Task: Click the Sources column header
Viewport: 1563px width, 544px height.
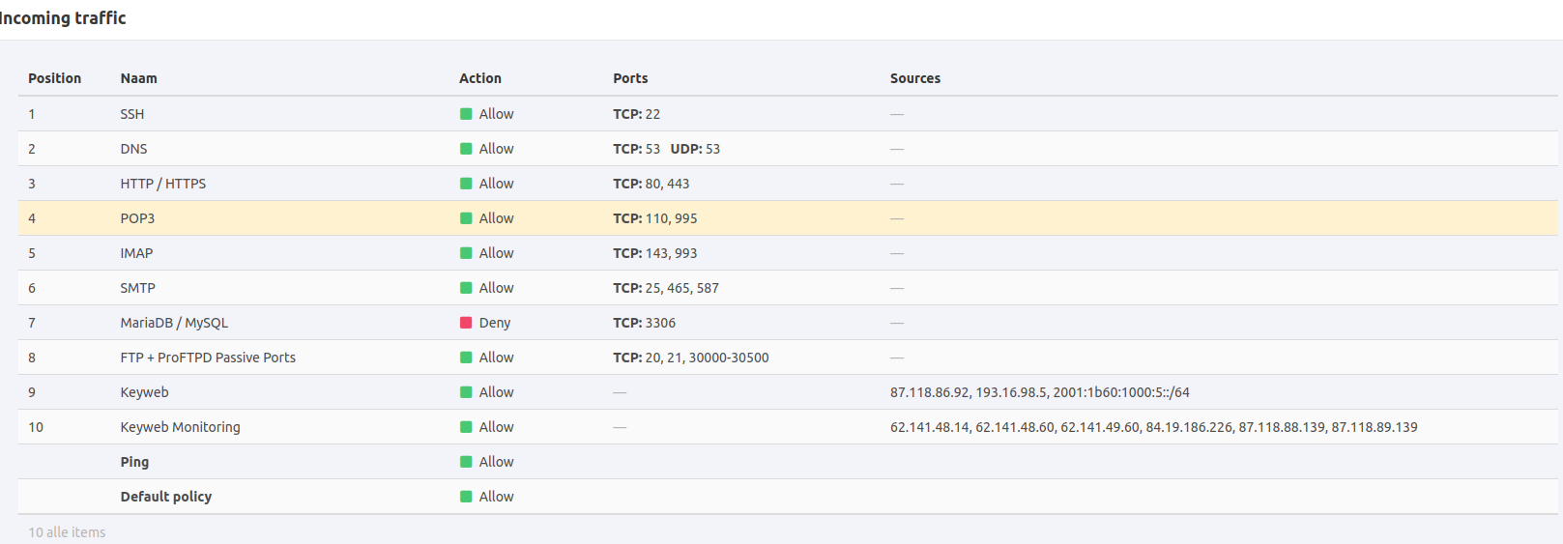Action: point(914,78)
